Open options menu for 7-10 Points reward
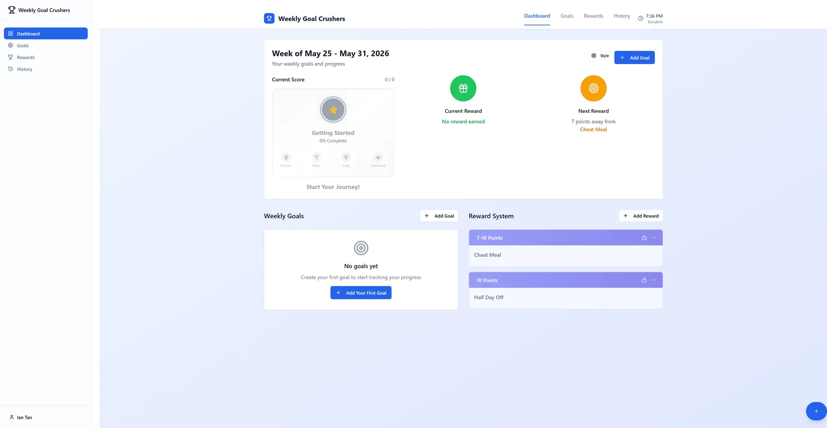This screenshot has width=827, height=428. (x=653, y=238)
